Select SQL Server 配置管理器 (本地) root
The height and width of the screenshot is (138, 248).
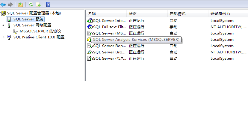34,13
